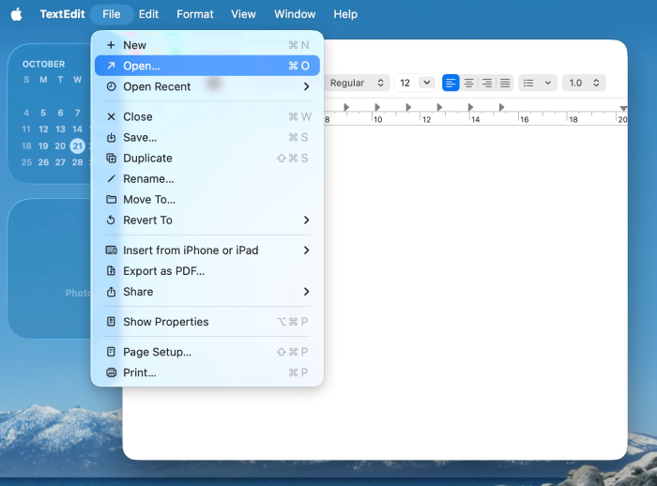657x486 pixels.
Task: Click the tab stop marker near ruler 10
Action: pos(377,107)
